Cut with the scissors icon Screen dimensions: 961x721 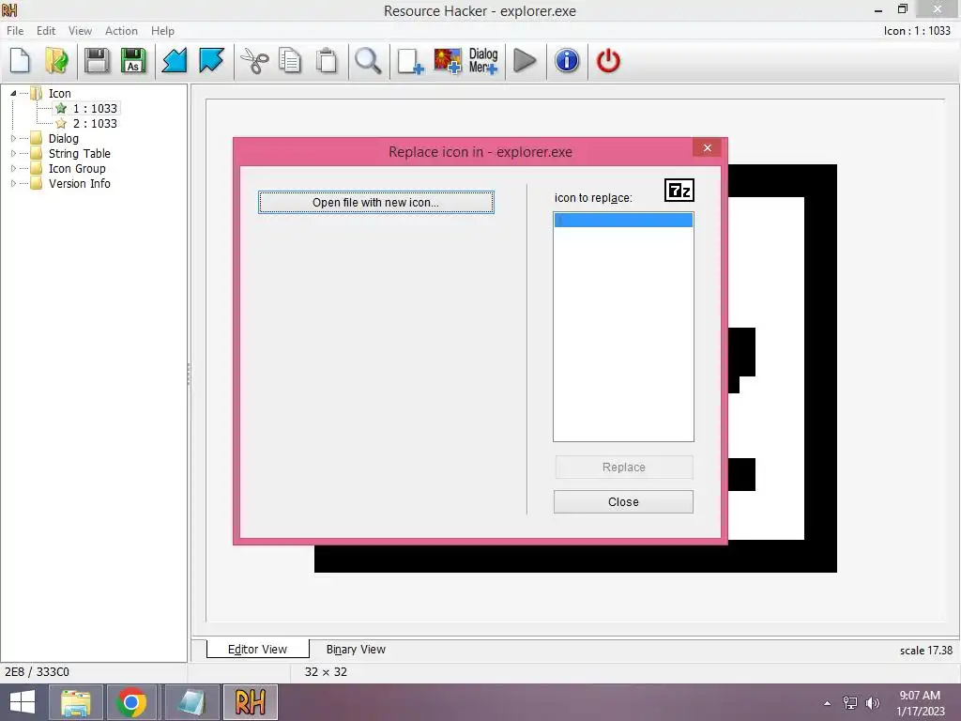(x=254, y=61)
